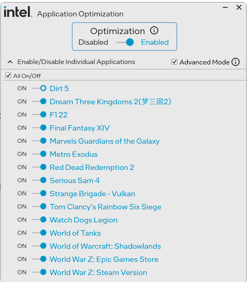Click the Optimization info icon
The width and height of the screenshot is (247, 282).
pyautogui.click(x=154, y=31)
